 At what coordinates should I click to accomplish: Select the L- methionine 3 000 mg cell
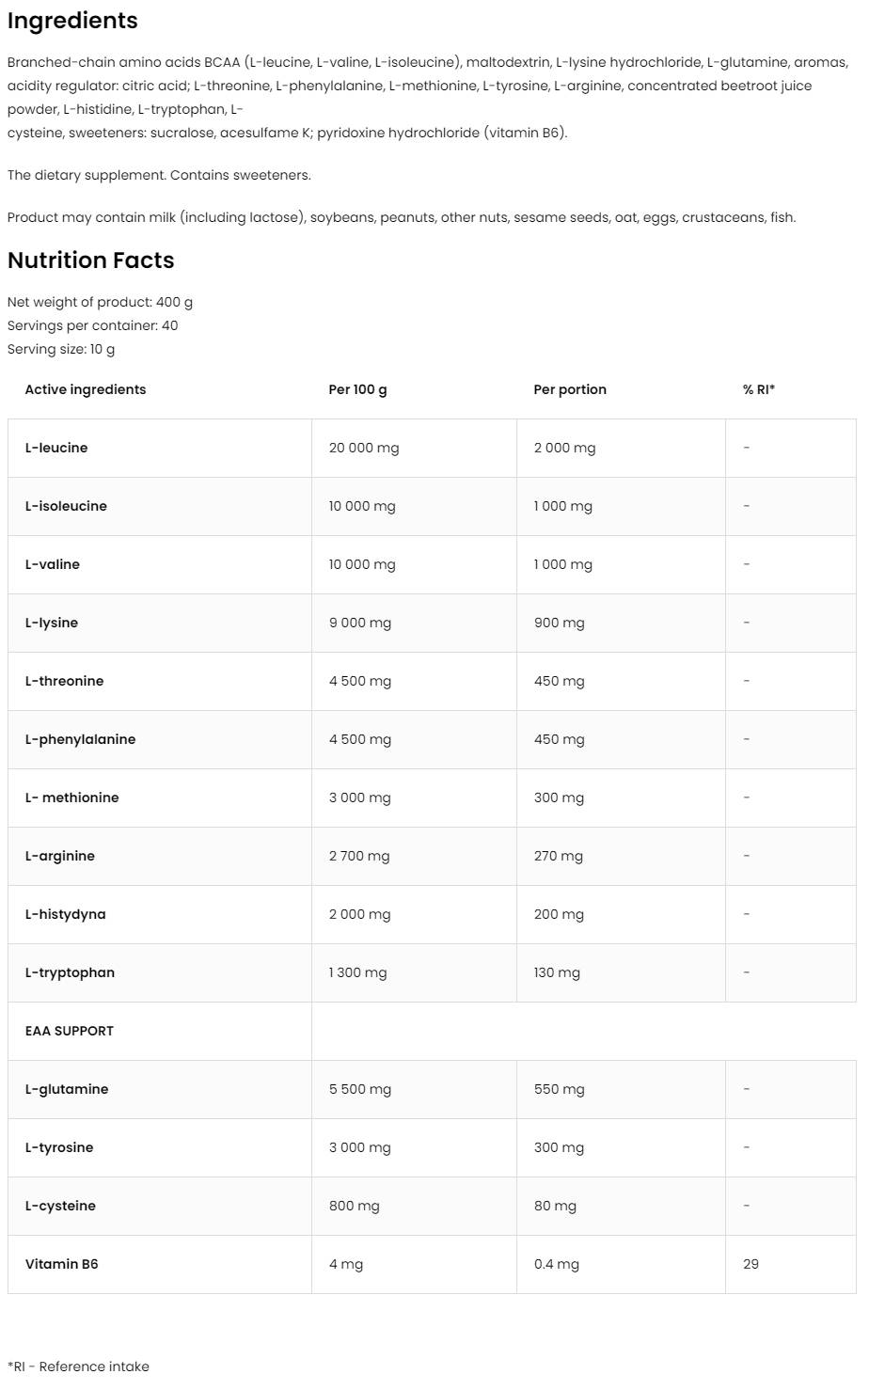coord(360,798)
